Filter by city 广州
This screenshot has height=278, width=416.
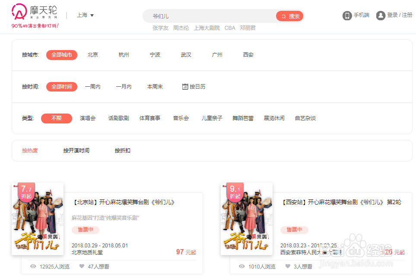tap(217, 55)
